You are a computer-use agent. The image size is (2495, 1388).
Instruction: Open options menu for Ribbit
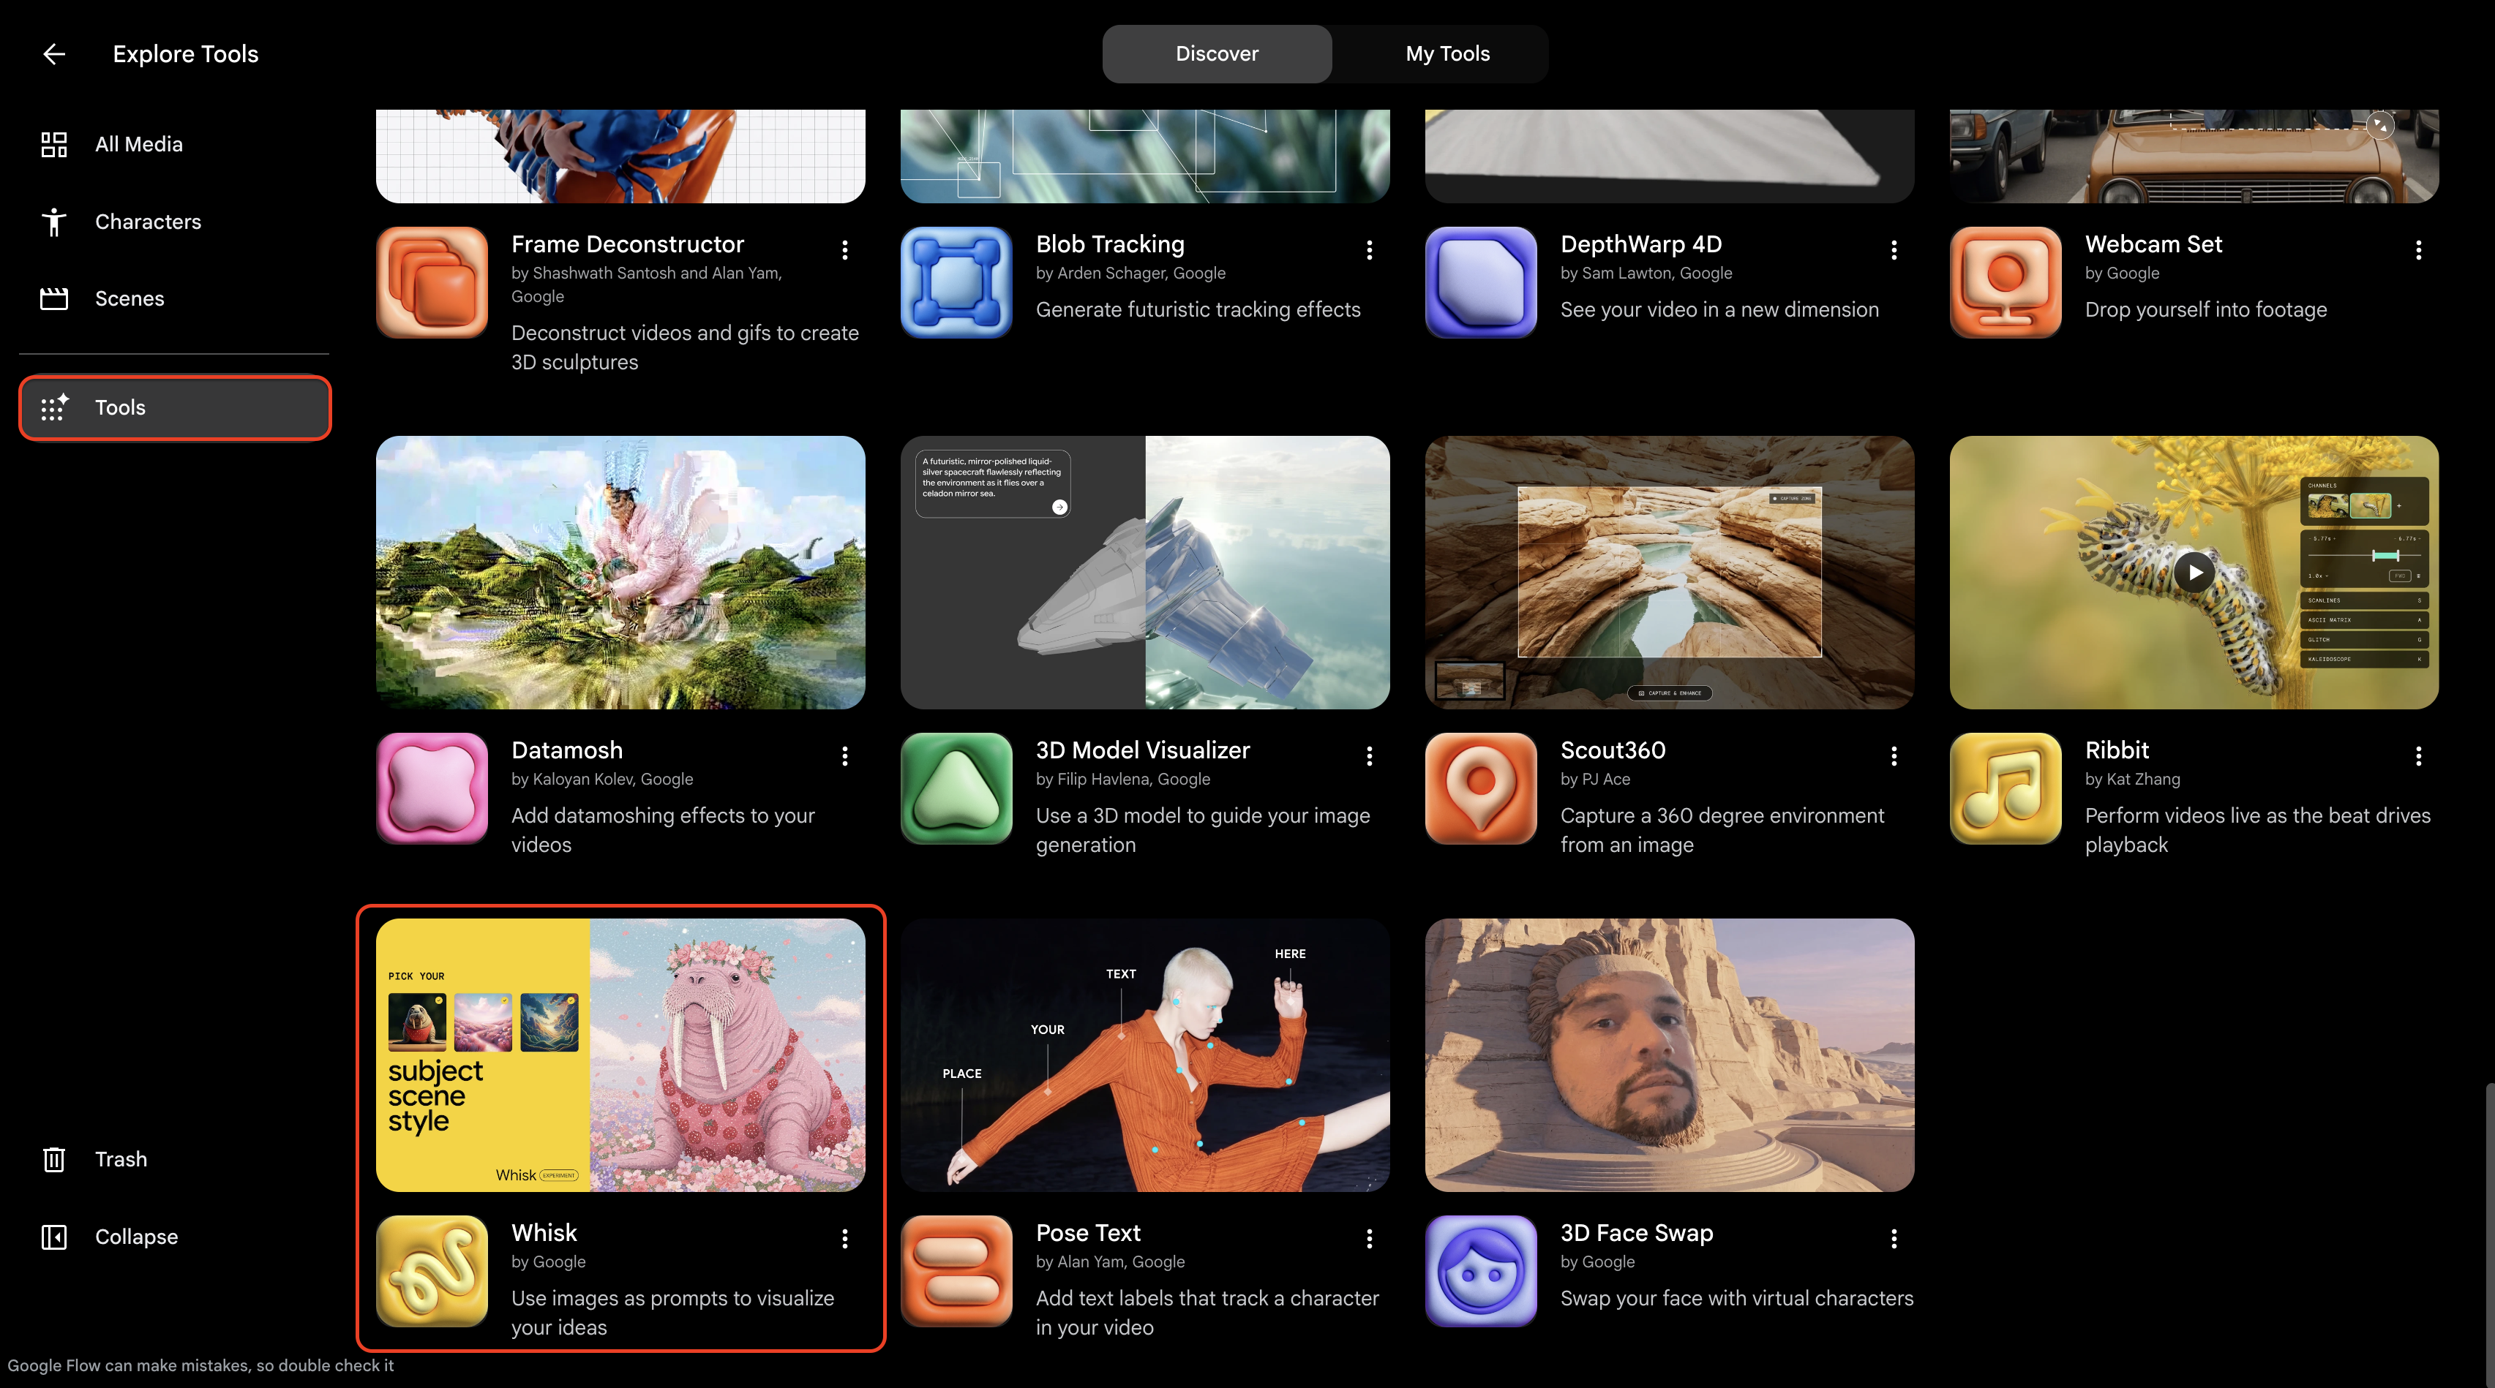pos(2418,756)
